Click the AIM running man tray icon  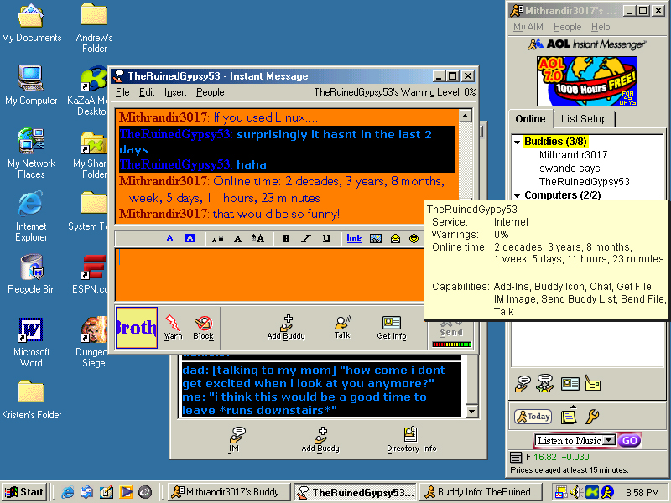[606, 492]
